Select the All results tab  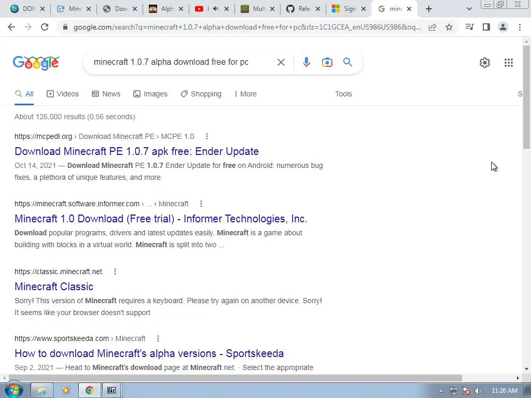[24, 94]
